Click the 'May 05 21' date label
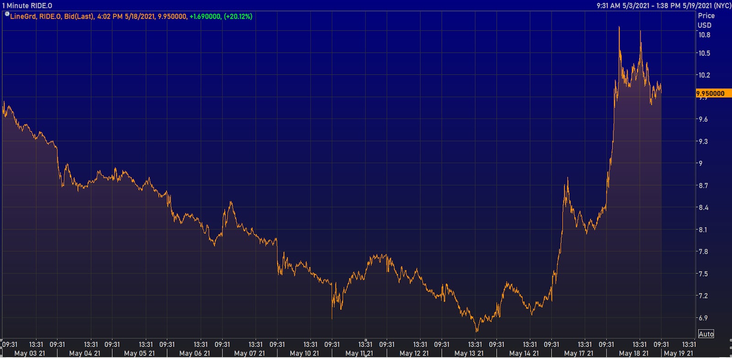The image size is (732, 358). [140, 353]
